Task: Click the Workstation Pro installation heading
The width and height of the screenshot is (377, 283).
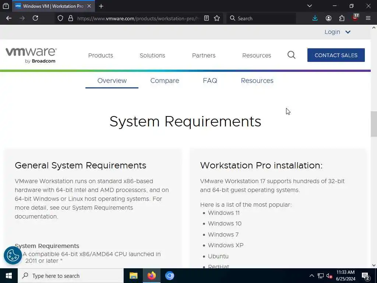Action: coord(261,165)
